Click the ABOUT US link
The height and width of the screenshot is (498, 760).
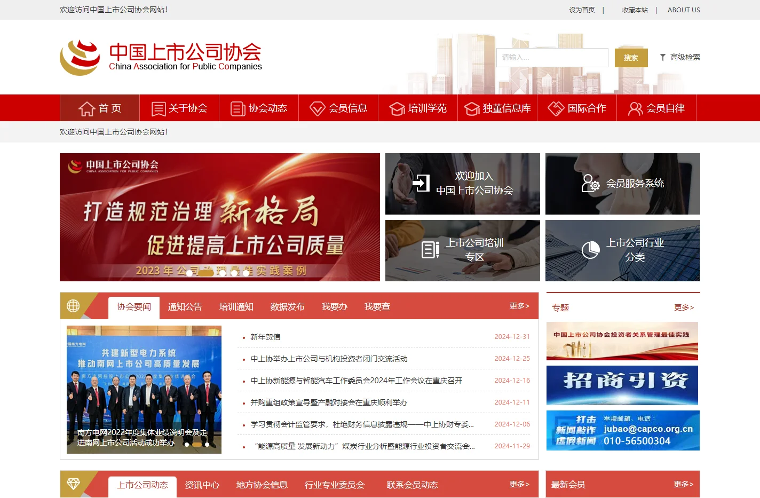click(684, 10)
